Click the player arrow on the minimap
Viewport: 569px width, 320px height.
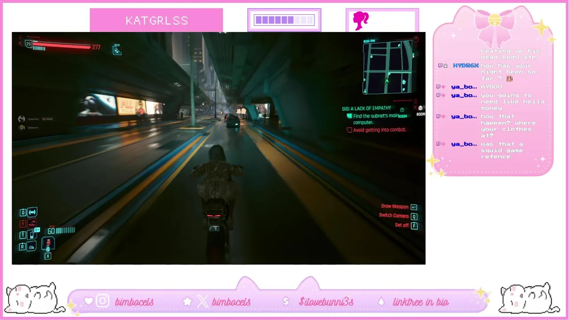(387, 81)
